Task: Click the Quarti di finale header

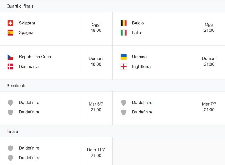Action: pyautogui.click(x=20, y=6)
